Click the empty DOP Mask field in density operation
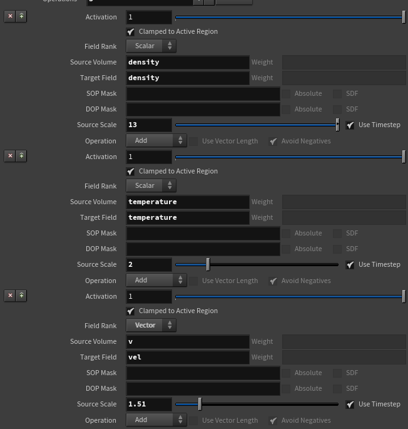The width and height of the screenshot is (408, 429). point(203,110)
